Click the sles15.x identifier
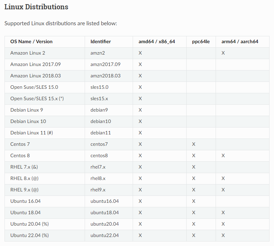Viewport: 274px width, 246px height. click(99, 98)
